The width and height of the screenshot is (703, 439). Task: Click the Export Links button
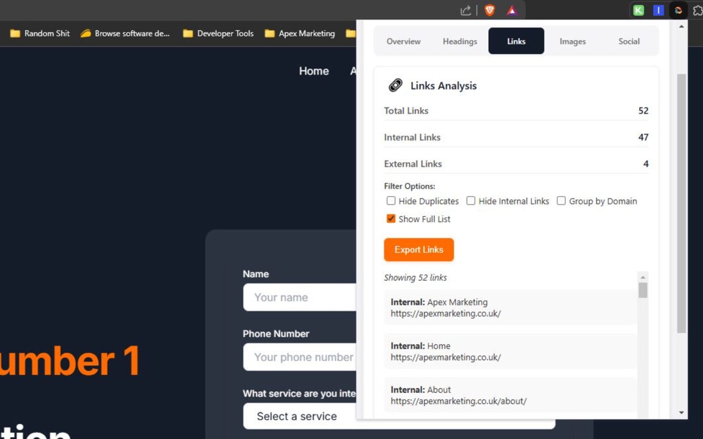[419, 250]
